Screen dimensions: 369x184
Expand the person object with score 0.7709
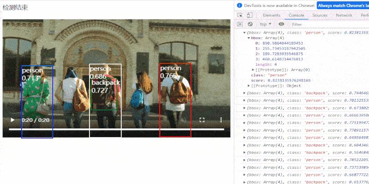[244, 130]
